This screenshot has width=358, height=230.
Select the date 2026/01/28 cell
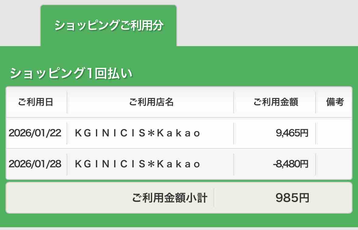click(x=35, y=164)
